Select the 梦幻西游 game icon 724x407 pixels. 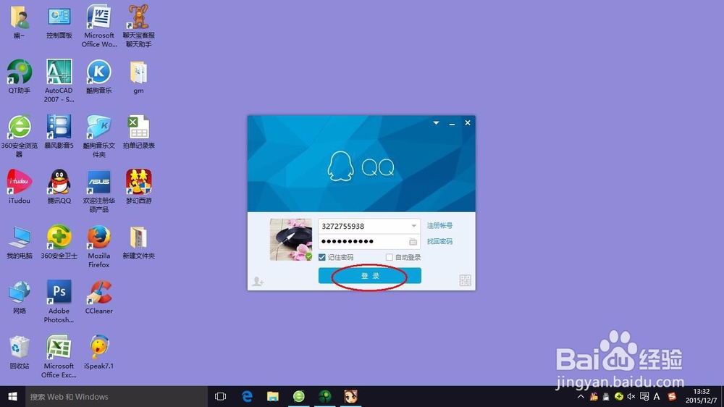click(x=138, y=187)
